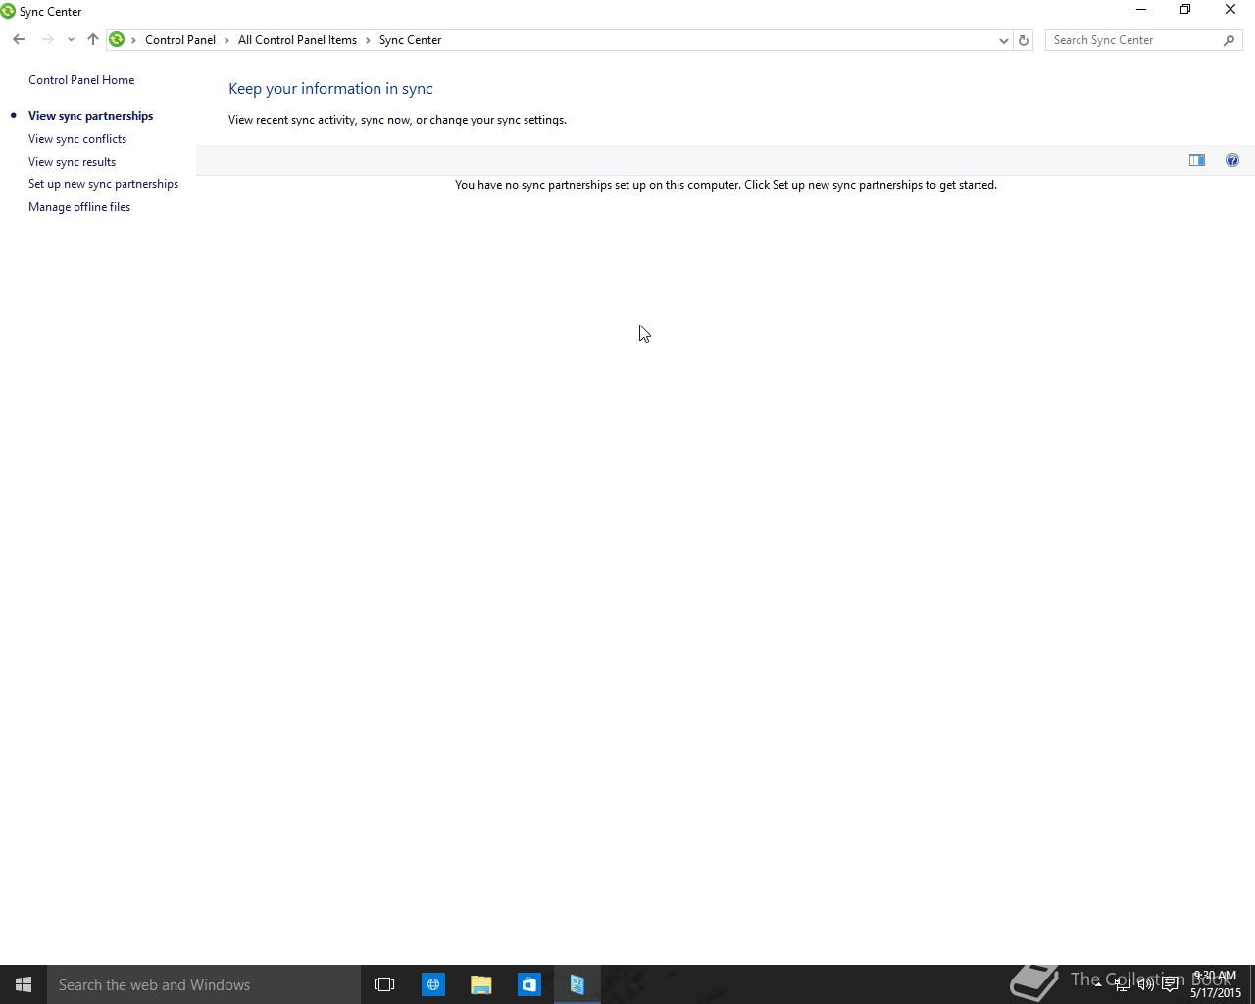Restore down the Sync Center window
The image size is (1255, 1004).
coord(1185,10)
